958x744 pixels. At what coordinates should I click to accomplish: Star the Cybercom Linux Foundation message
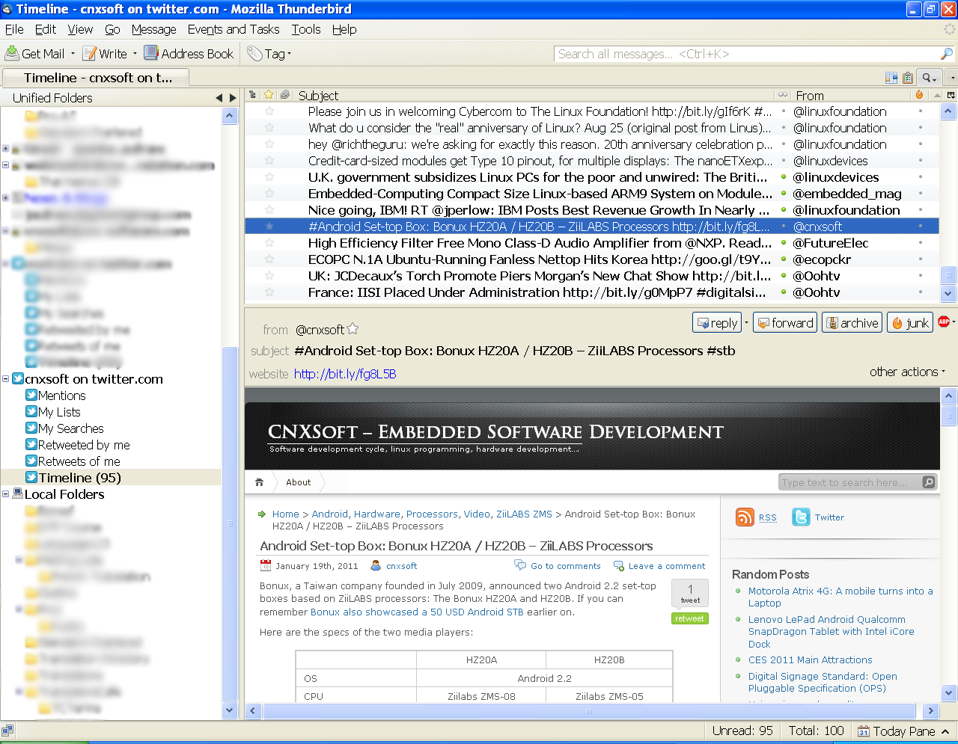(269, 111)
